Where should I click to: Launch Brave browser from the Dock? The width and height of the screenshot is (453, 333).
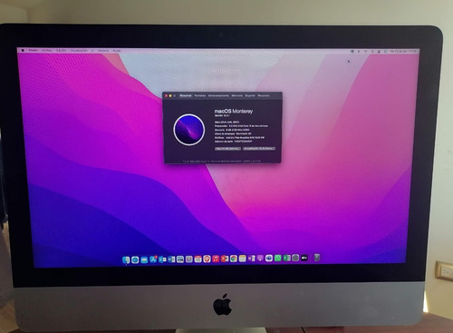coord(207,259)
